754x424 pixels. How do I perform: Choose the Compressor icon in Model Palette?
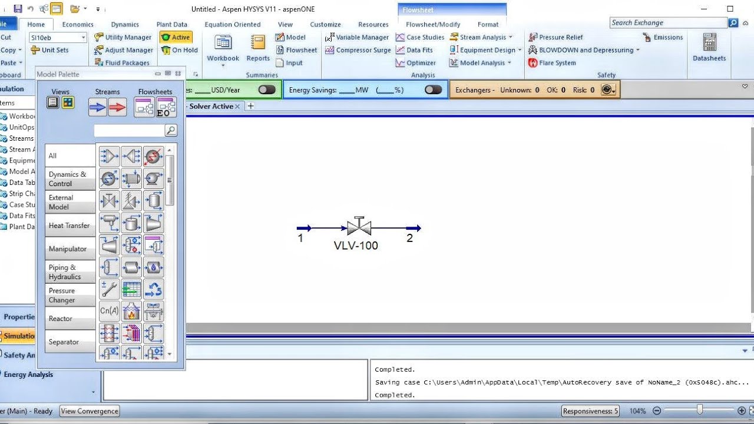pyautogui.click(x=154, y=223)
